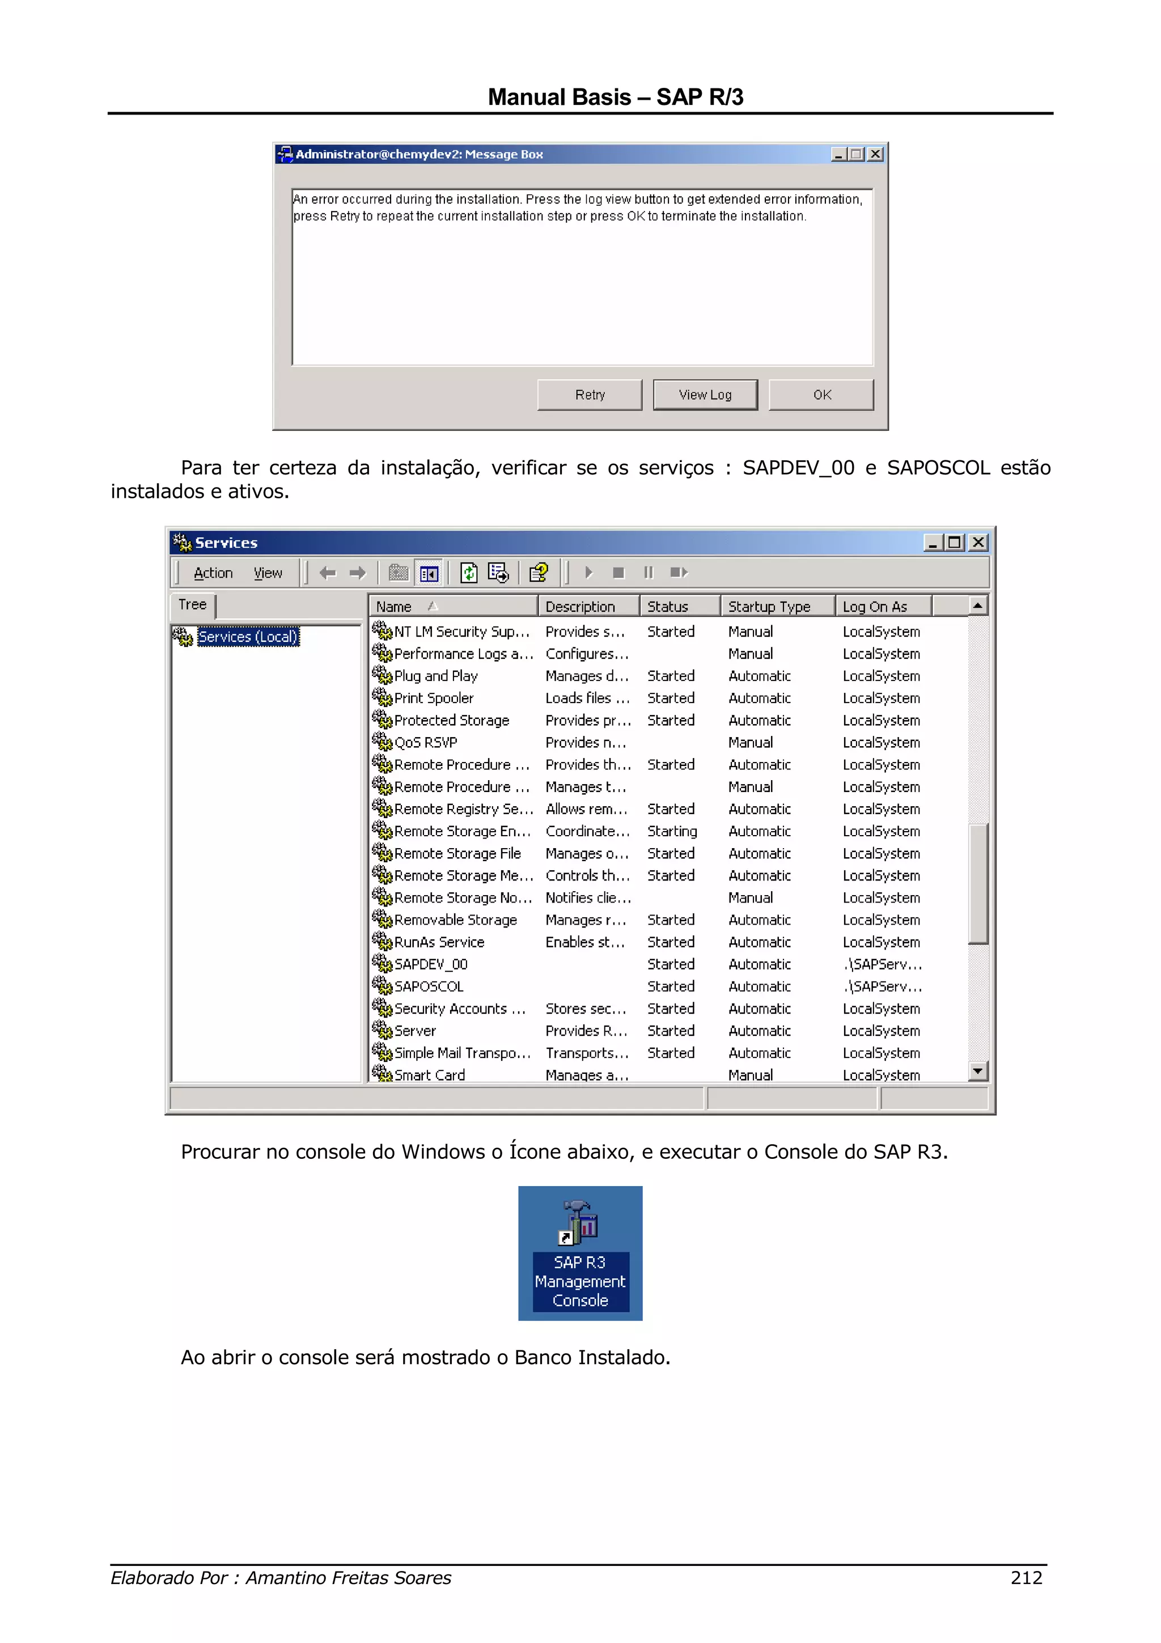Click the Refresh toolbar icon

pos(469,573)
